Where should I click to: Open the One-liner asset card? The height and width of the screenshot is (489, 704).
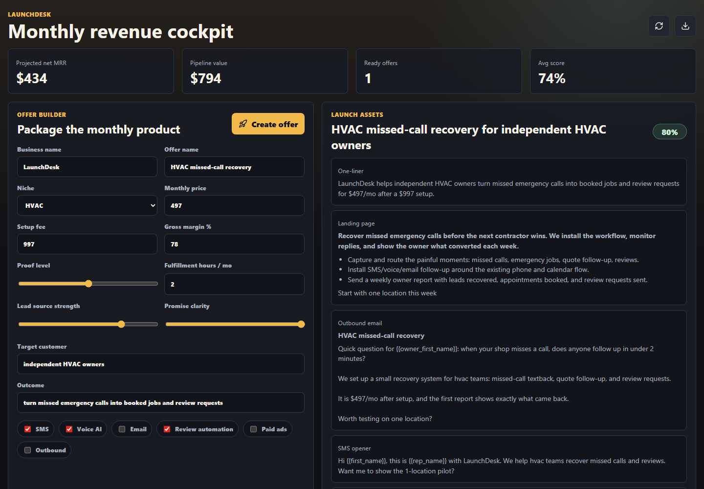pyautogui.click(x=509, y=181)
